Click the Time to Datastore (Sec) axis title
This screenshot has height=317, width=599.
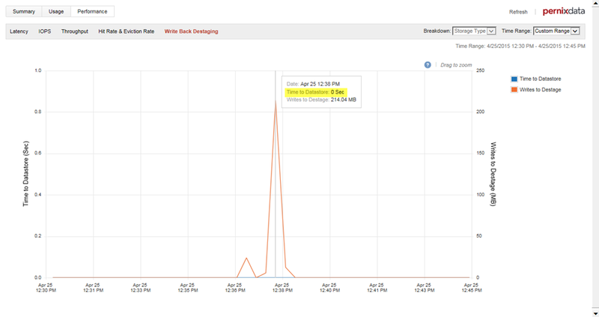[x=25, y=174]
